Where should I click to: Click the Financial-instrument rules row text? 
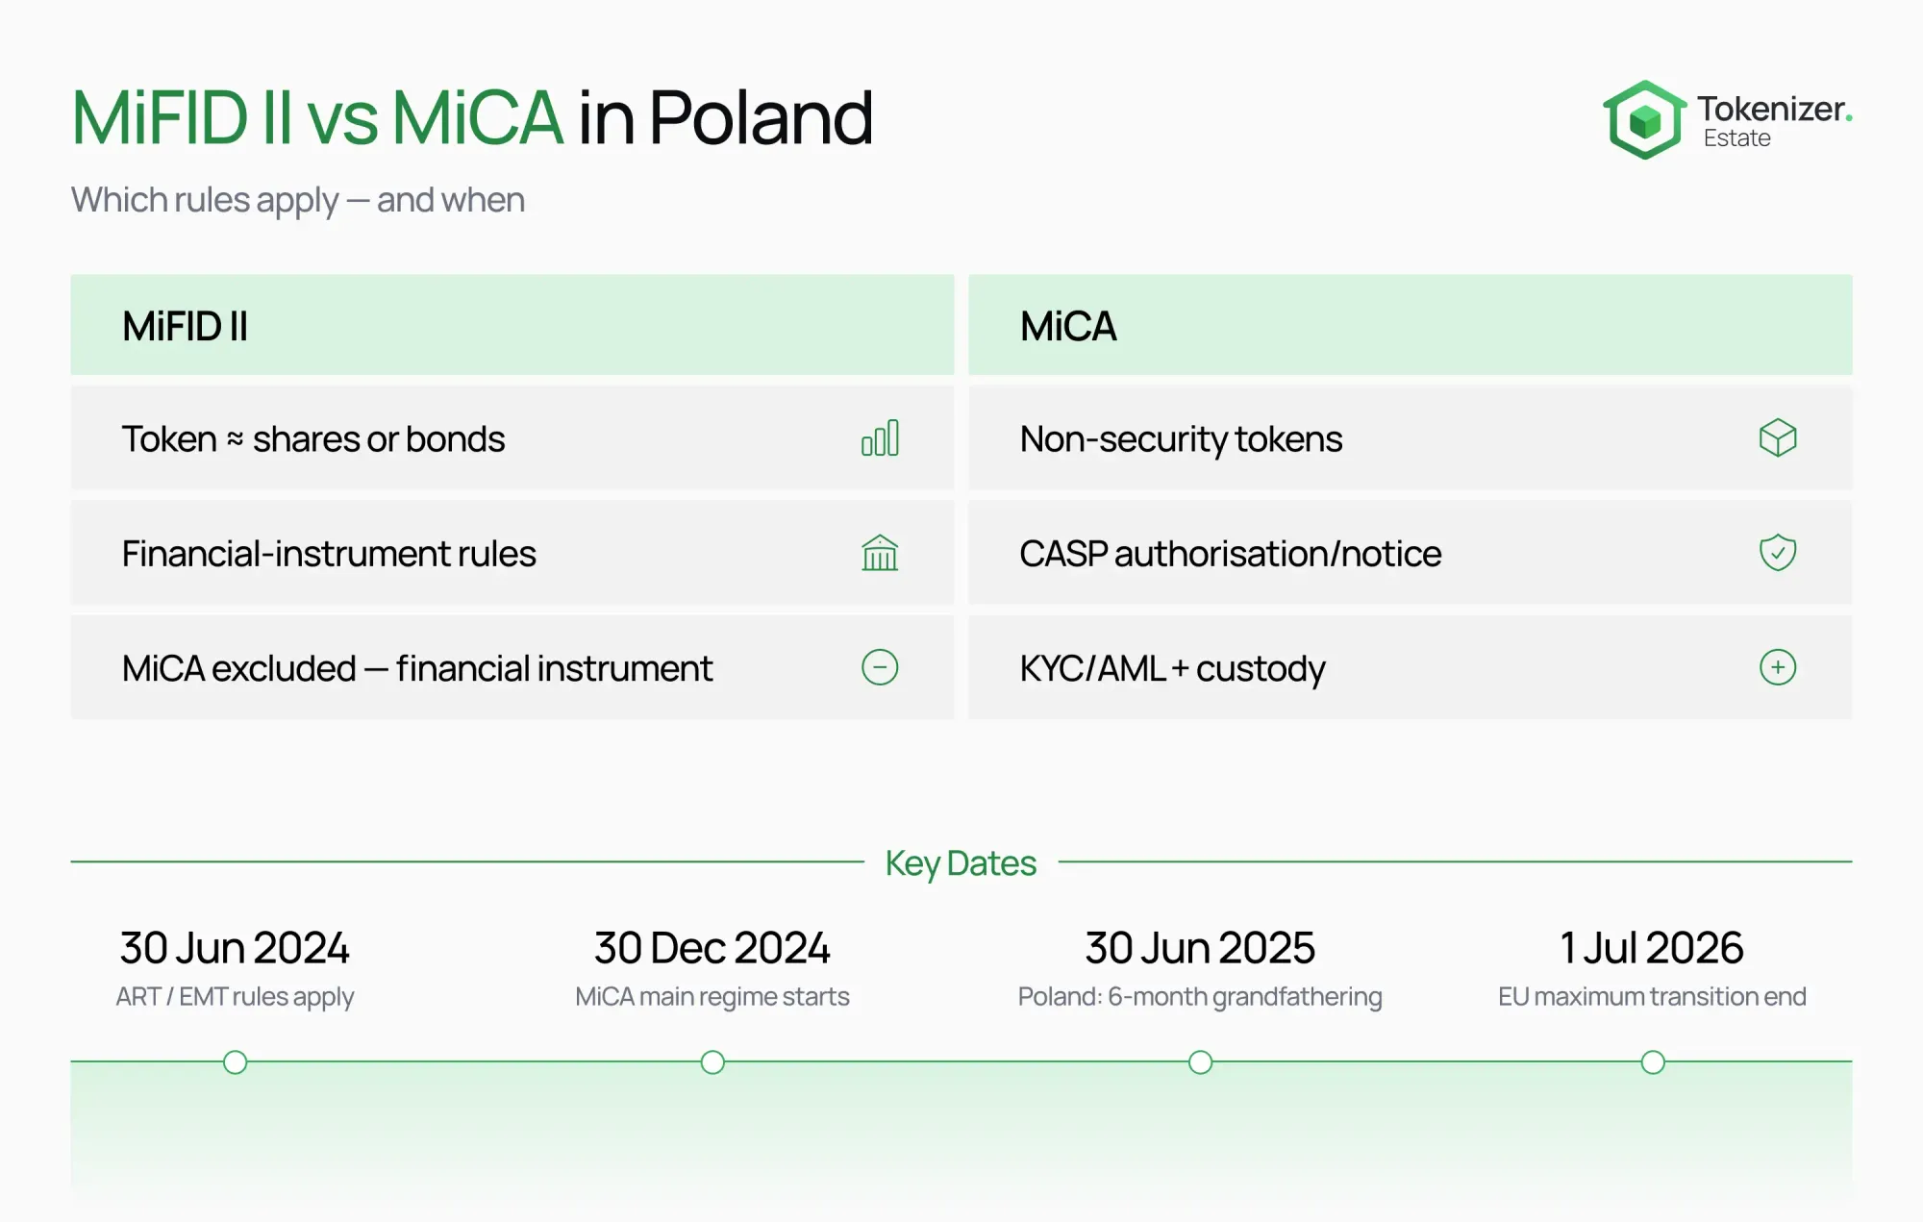coord(329,554)
